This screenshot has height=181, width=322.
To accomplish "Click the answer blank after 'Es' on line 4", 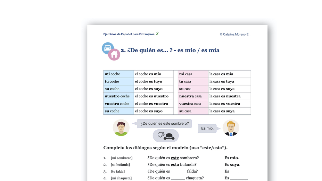I will [239, 178].
